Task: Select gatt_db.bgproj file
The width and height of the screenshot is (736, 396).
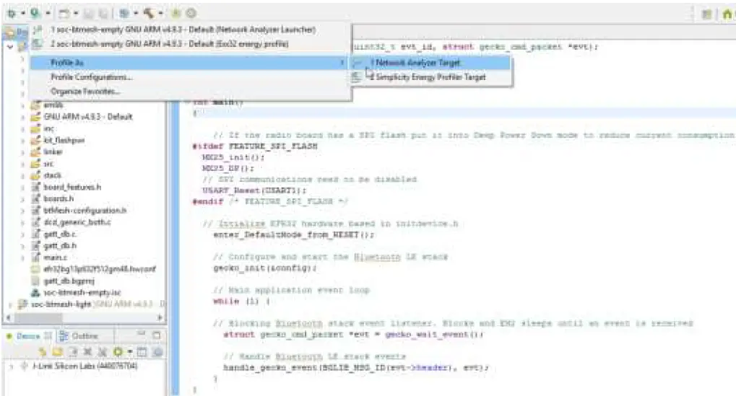Action: point(69,281)
